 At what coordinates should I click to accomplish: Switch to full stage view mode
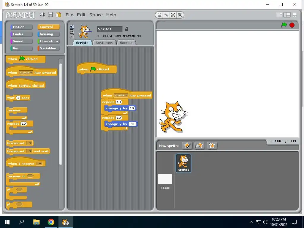point(287,15)
